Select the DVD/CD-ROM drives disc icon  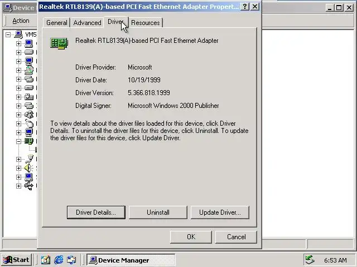coord(29,70)
